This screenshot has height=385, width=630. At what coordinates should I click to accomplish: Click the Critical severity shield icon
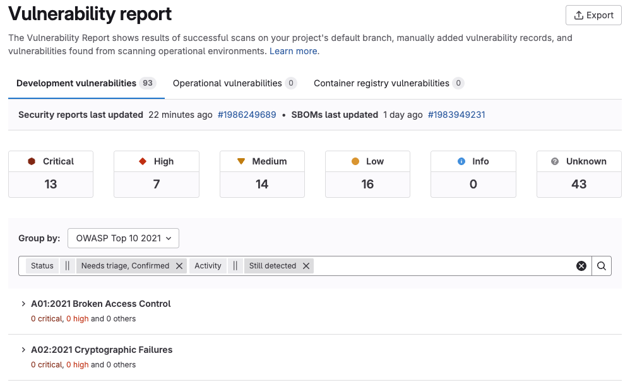(x=30, y=161)
